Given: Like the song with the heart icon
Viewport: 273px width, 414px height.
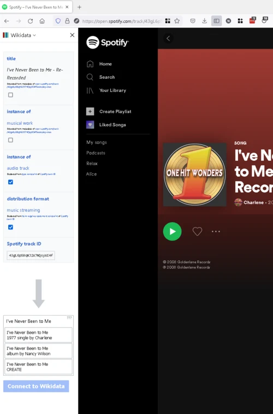Looking at the screenshot, I should click(x=197, y=231).
